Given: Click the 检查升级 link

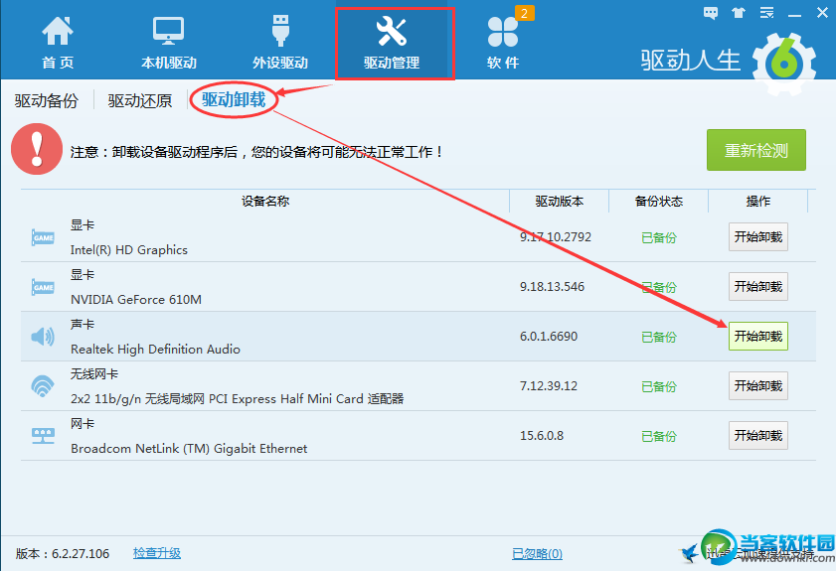Looking at the screenshot, I should point(157,553).
